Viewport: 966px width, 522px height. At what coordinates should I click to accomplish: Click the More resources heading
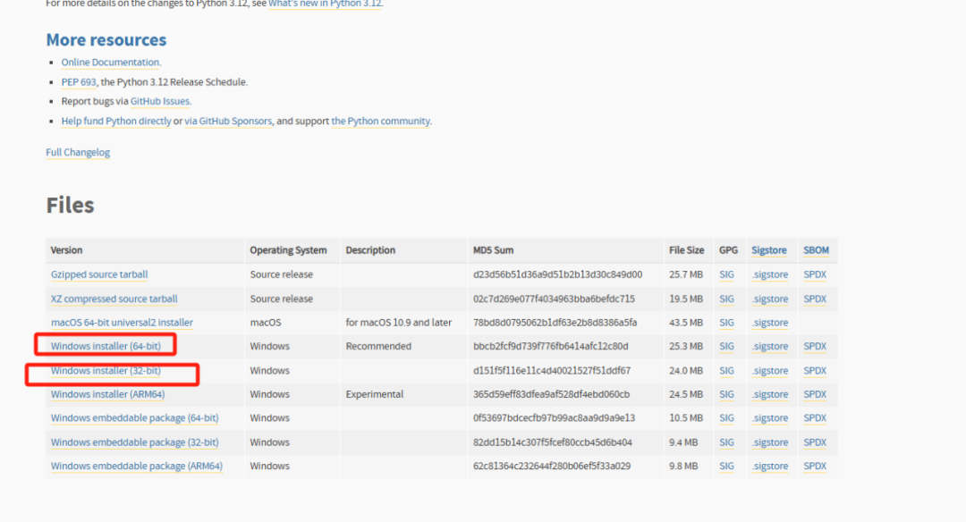tap(106, 39)
